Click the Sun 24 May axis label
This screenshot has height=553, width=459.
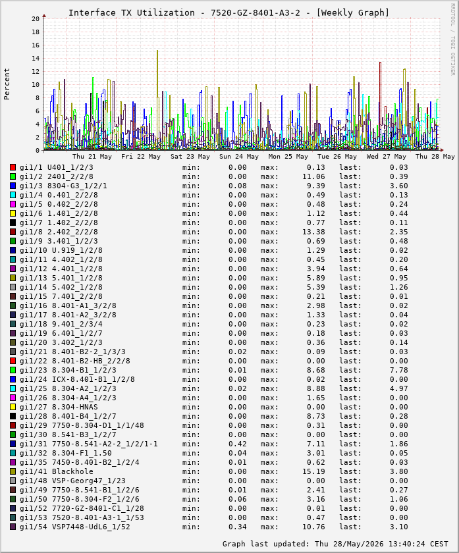pyautogui.click(x=239, y=156)
